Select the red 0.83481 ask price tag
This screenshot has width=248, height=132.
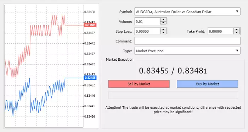pyautogui.click(x=90, y=25)
